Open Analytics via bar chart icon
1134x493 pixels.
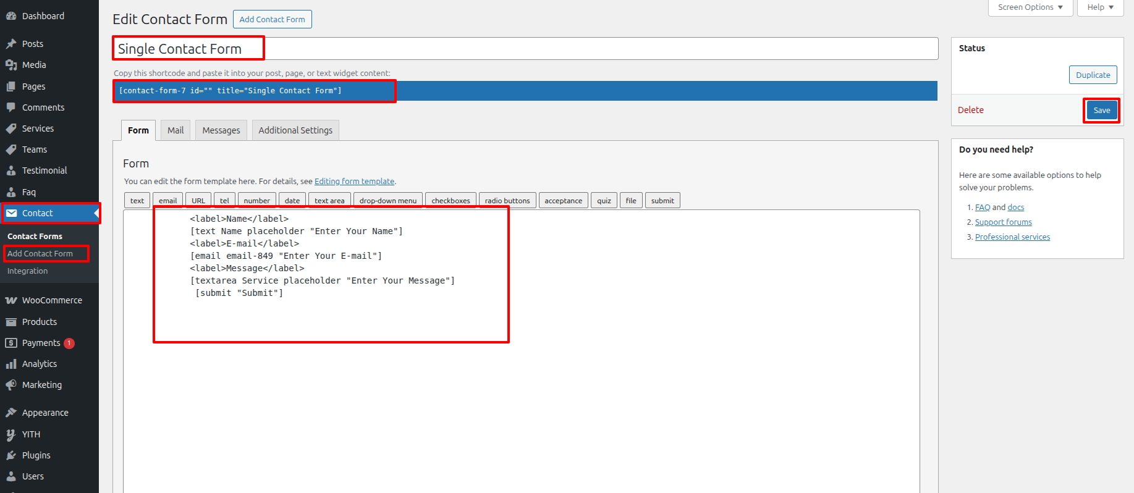point(11,364)
